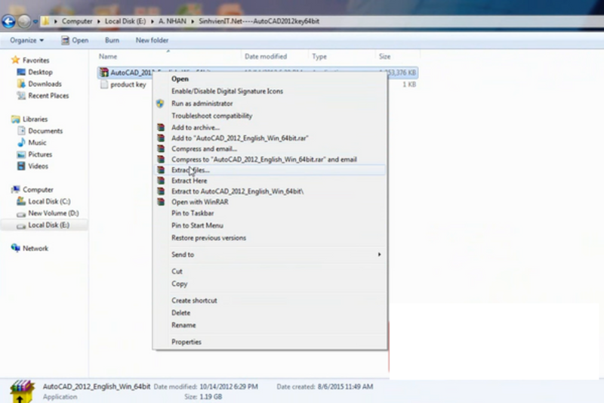Open the Organize dropdown menu
This screenshot has height=403, width=604.
click(x=26, y=40)
